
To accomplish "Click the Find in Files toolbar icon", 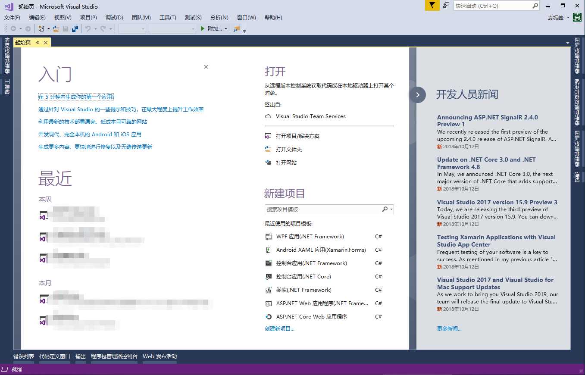I will [237, 29].
